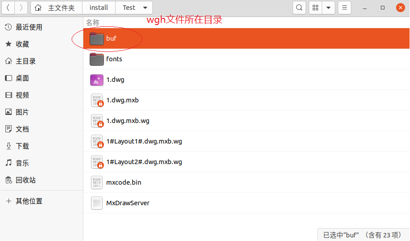Select the 1.dwg image file icon
410x241 pixels.
[x=96, y=80]
